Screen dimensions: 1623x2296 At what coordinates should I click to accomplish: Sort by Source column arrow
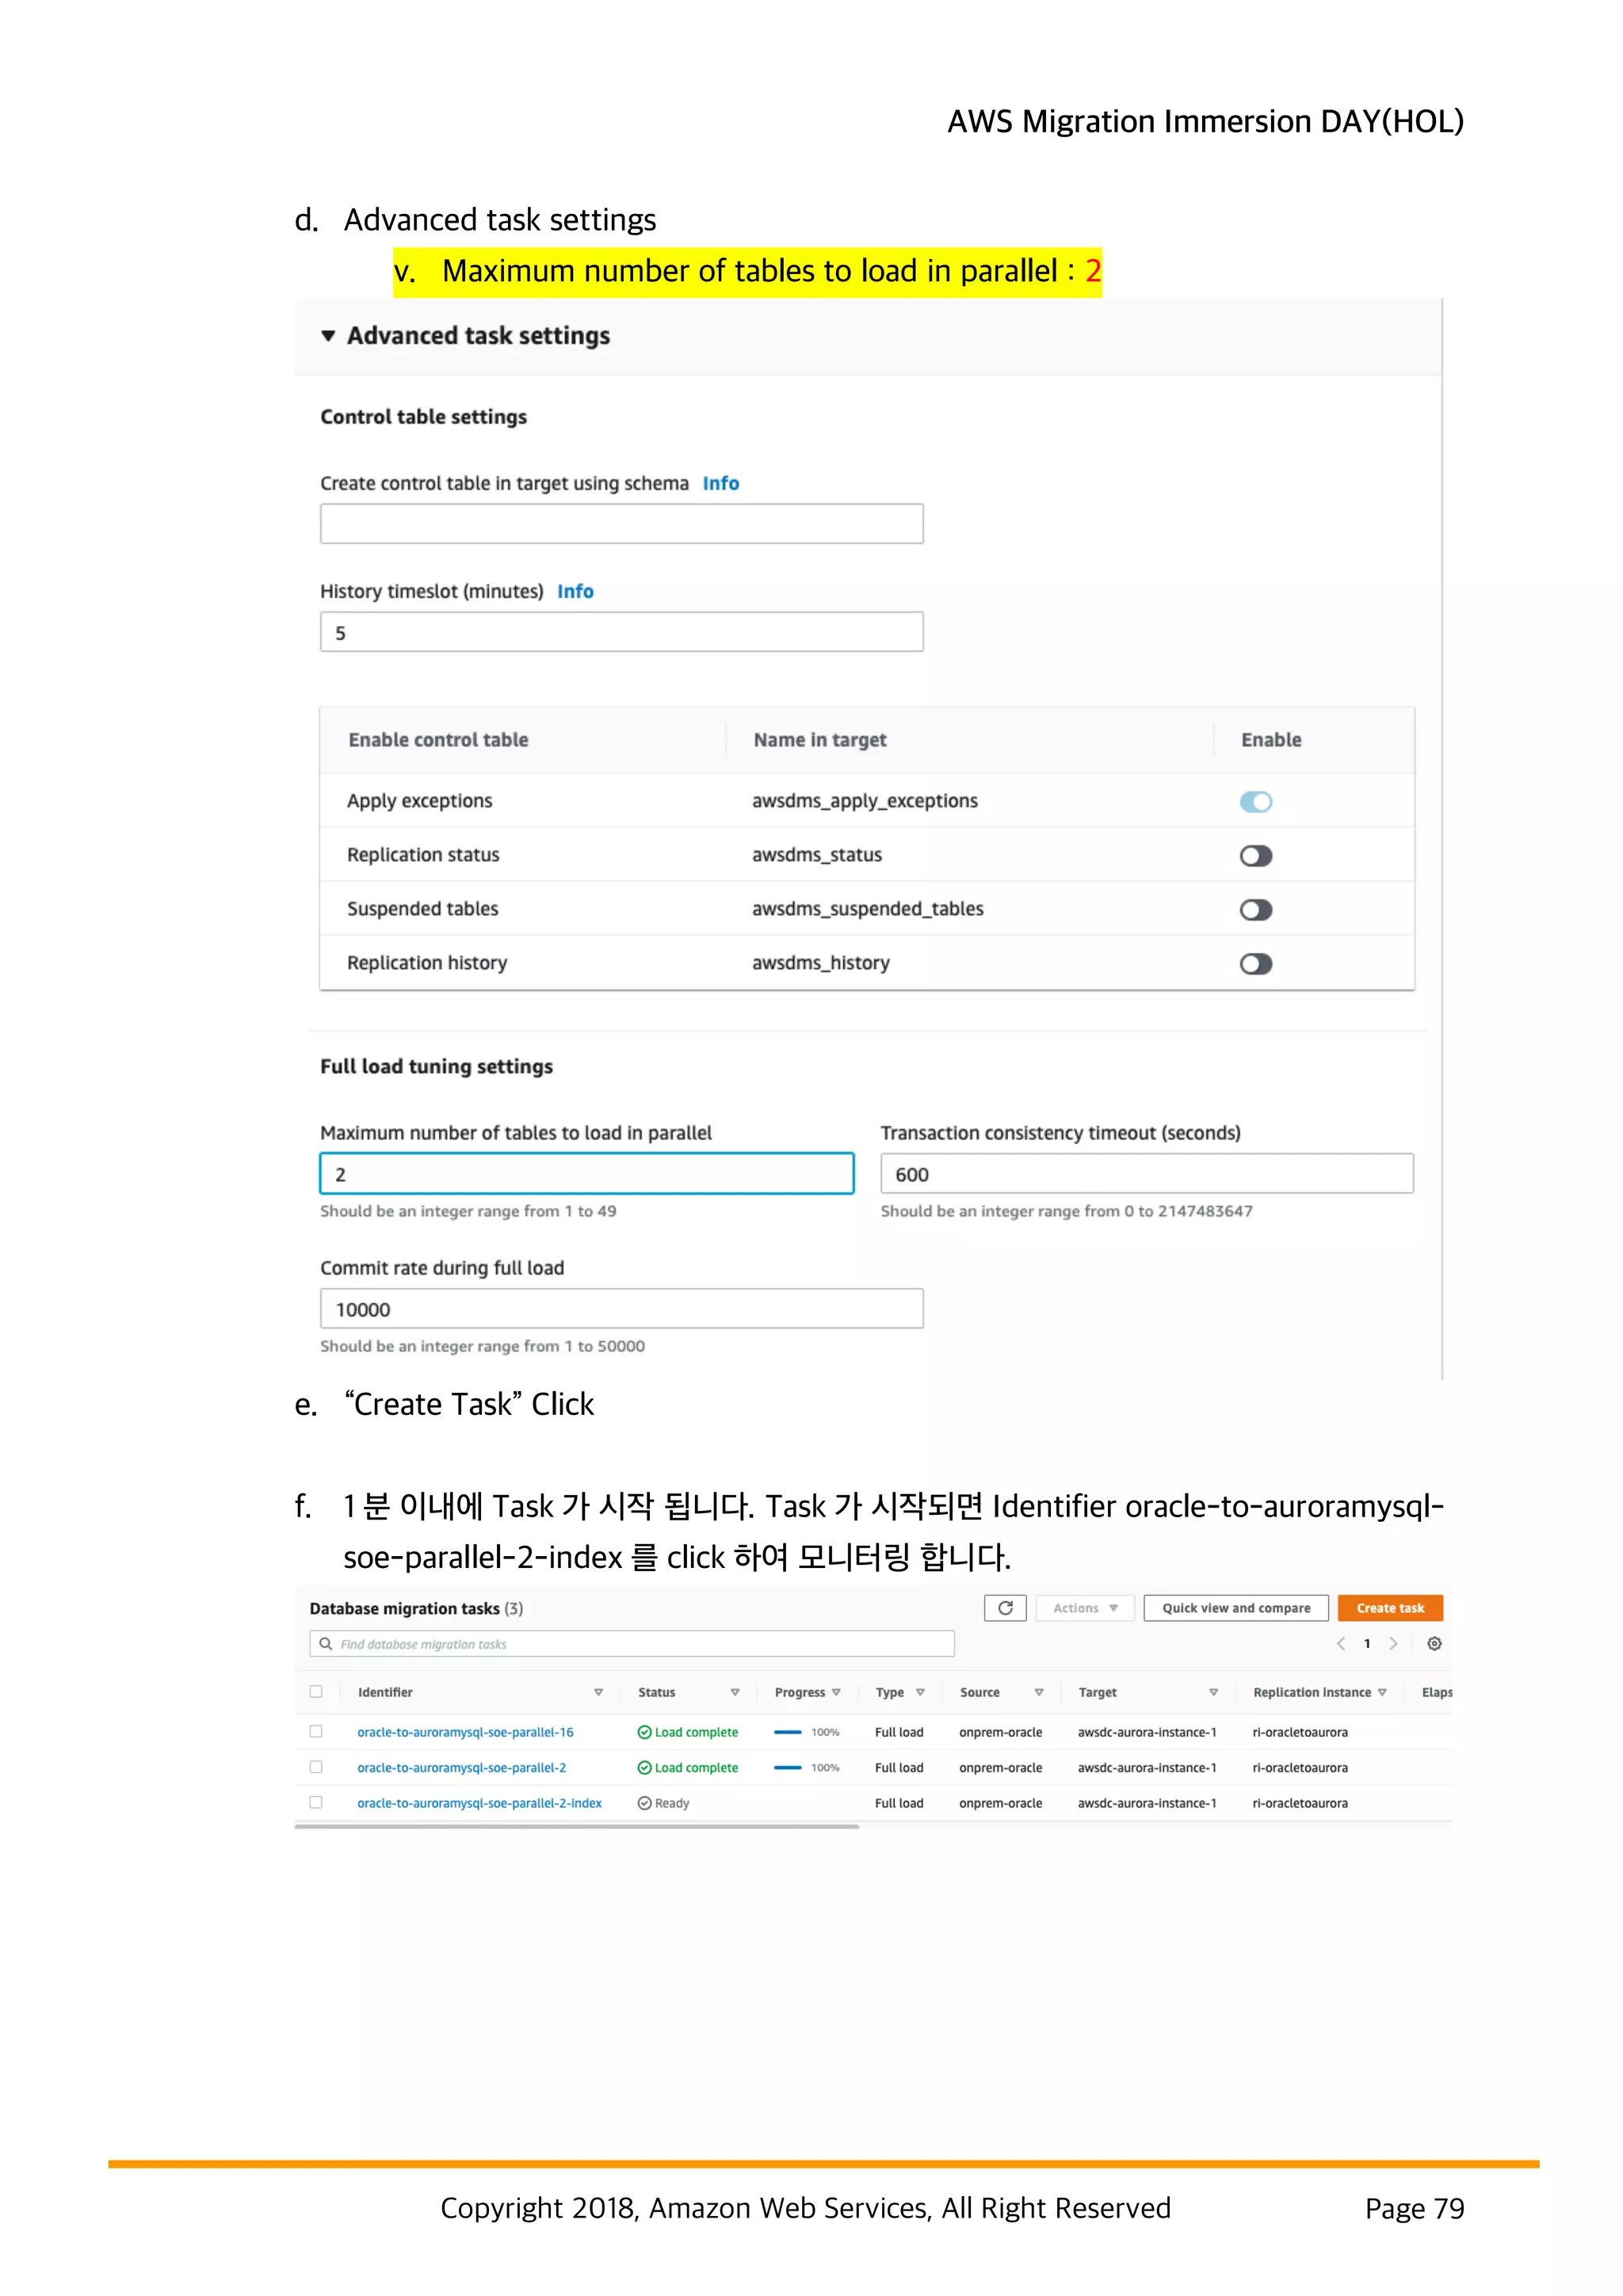(x=1039, y=1693)
